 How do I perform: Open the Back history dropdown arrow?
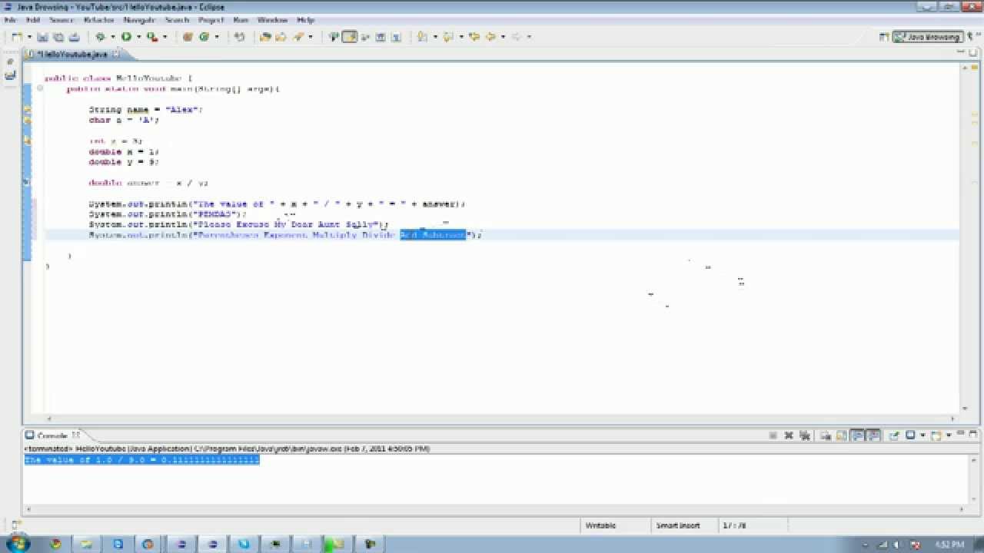(503, 37)
